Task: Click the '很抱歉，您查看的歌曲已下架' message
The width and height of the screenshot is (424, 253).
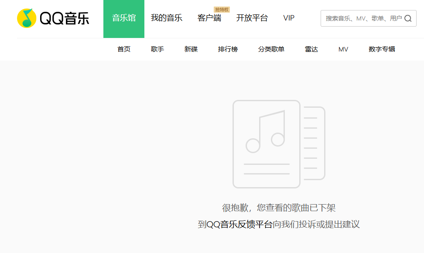Action: pyautogui.click(x=279, y=208)
